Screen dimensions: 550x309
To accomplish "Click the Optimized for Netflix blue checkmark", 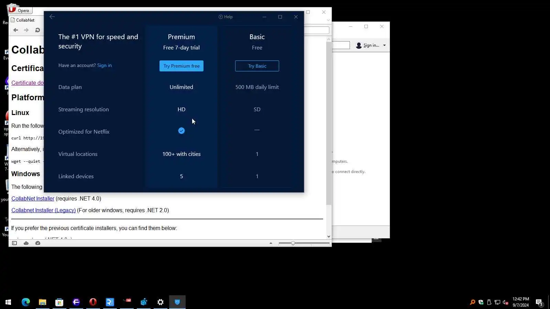I will [x=181, y=131].
